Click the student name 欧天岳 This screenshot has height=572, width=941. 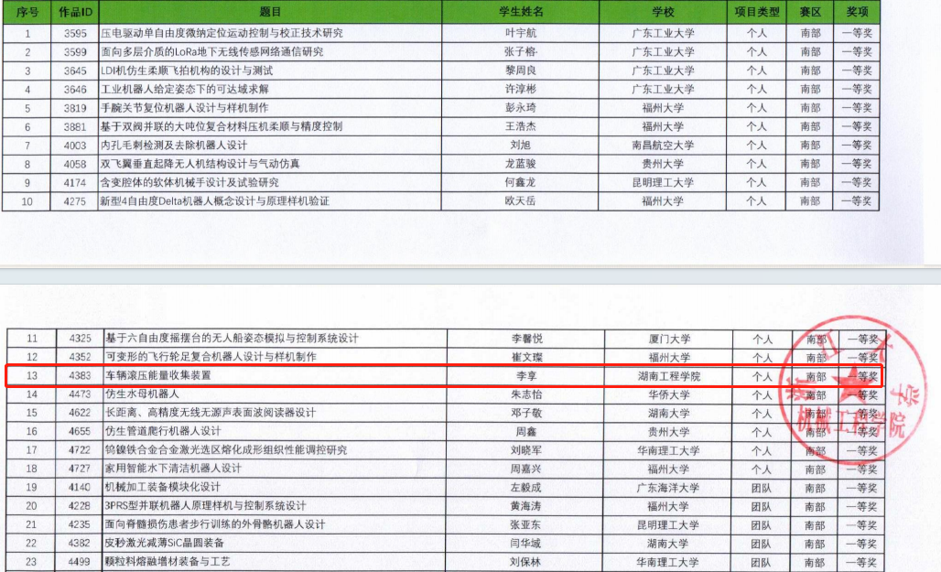point(521,200)
